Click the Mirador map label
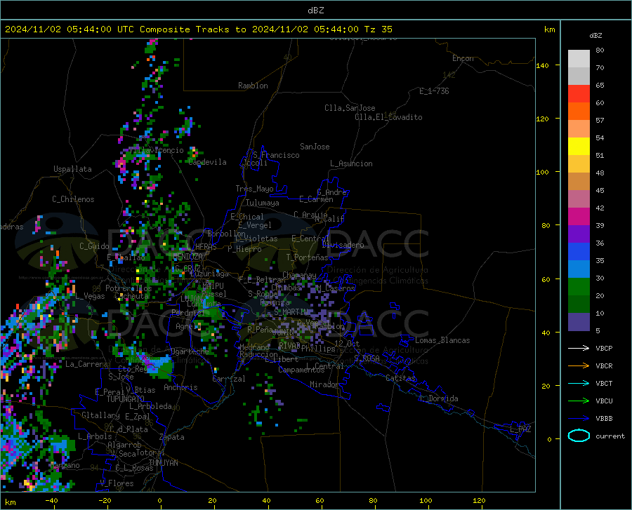The width and height of the screenshot is (632, 510). click(324, 384)
